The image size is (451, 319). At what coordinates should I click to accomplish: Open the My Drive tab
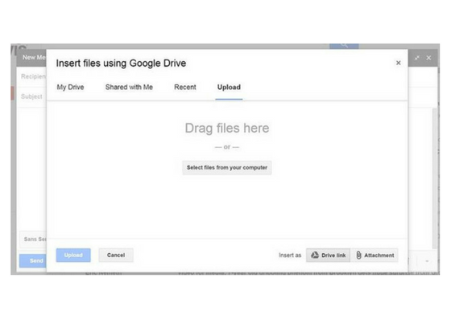click(x=70, y=88)
